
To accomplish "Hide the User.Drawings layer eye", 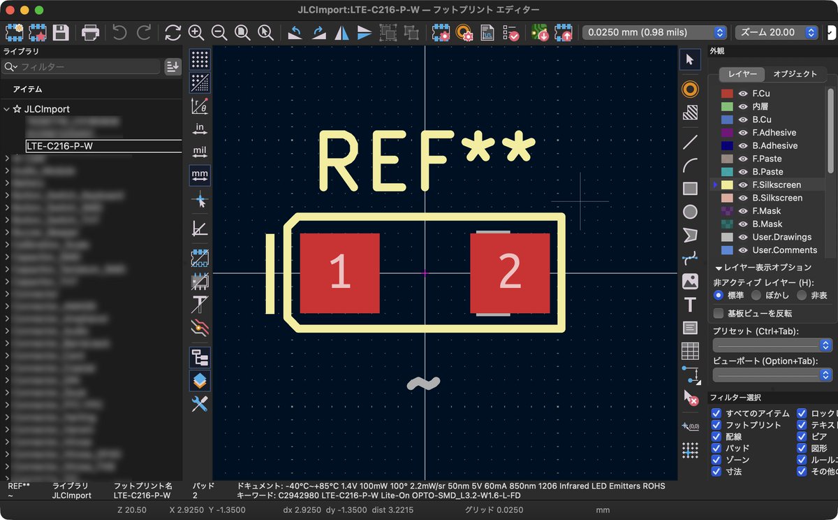I will click(x=743, y=237).
